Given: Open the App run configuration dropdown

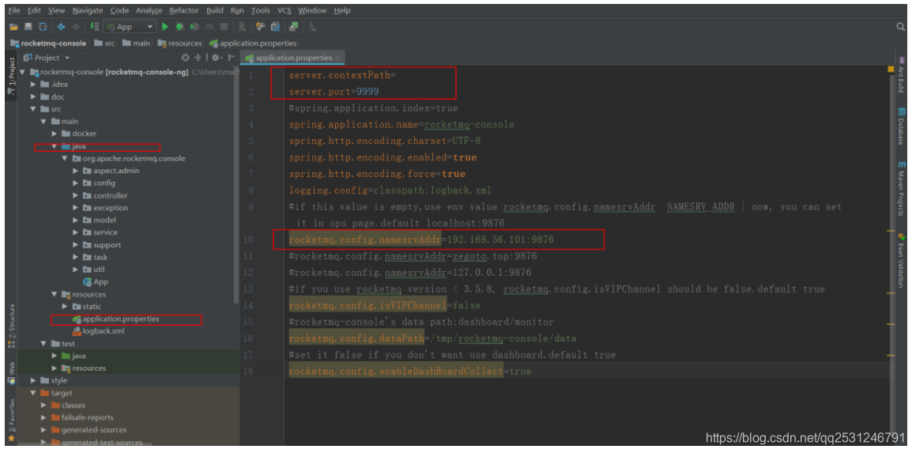Looking at the screenshot, I should [130, 27].
